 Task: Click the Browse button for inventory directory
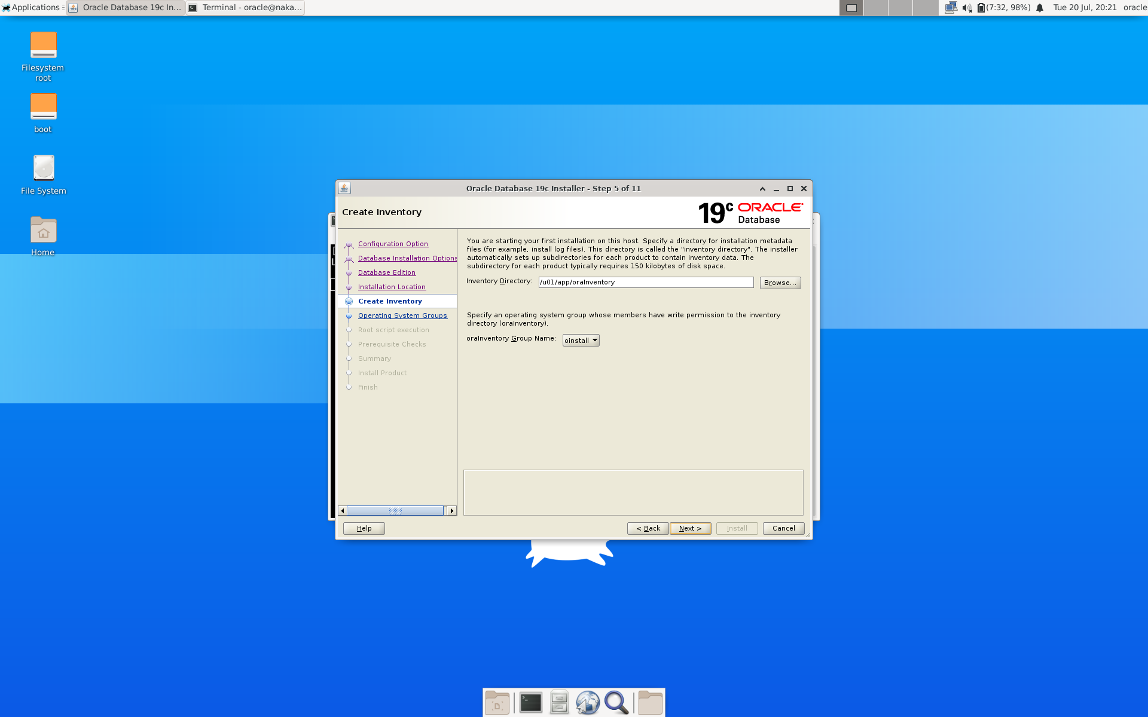click(779, 281)
